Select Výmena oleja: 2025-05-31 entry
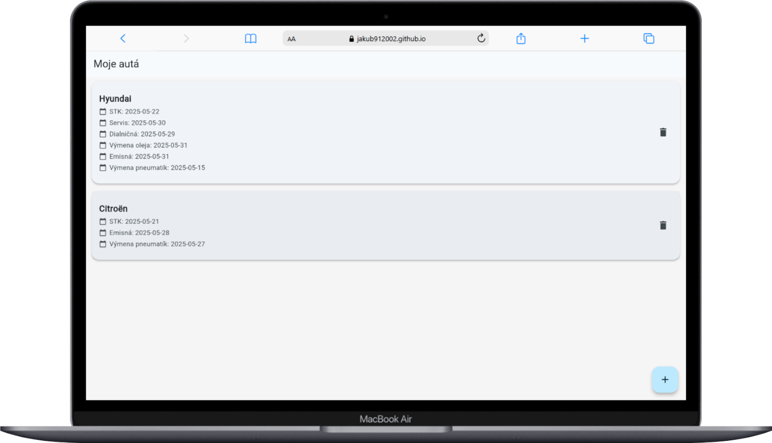The width and height of the screenshot is (772, 443). (x=143, y=145)
